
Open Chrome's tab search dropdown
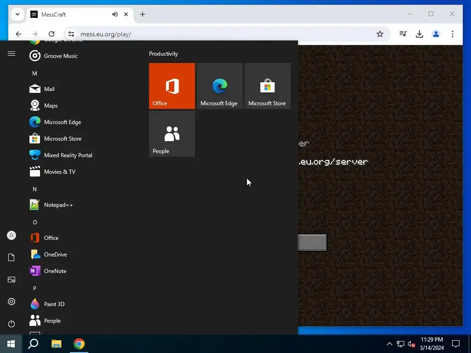coord(17,14)
